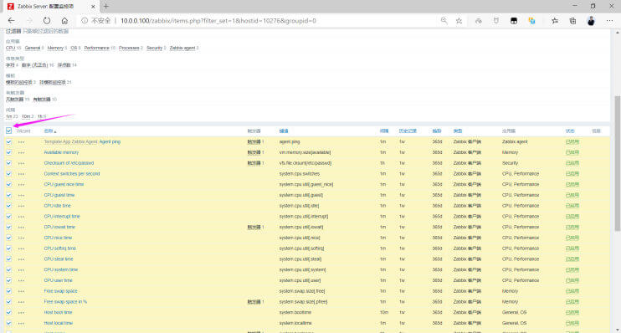The width and height of the screenshot is (621, 333).
Task: Expand wizard menu for CPU system time
Action: pos(21,270)
